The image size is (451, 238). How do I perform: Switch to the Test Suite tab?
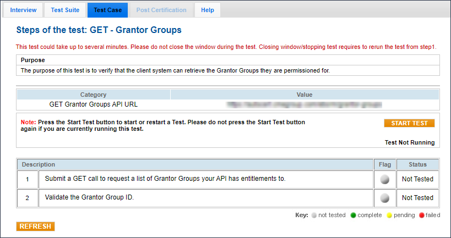pyautogui.click(x=65, y=10)
